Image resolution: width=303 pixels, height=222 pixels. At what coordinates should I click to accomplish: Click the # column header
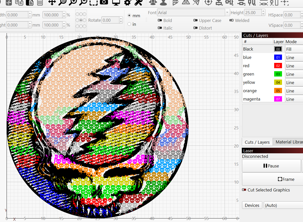[x=257, y=42]
